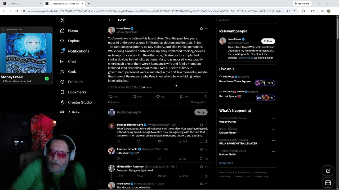Open more options for Nahuel Gallo trend
This screenshot has width=339, height=190.
click(273, 151)
